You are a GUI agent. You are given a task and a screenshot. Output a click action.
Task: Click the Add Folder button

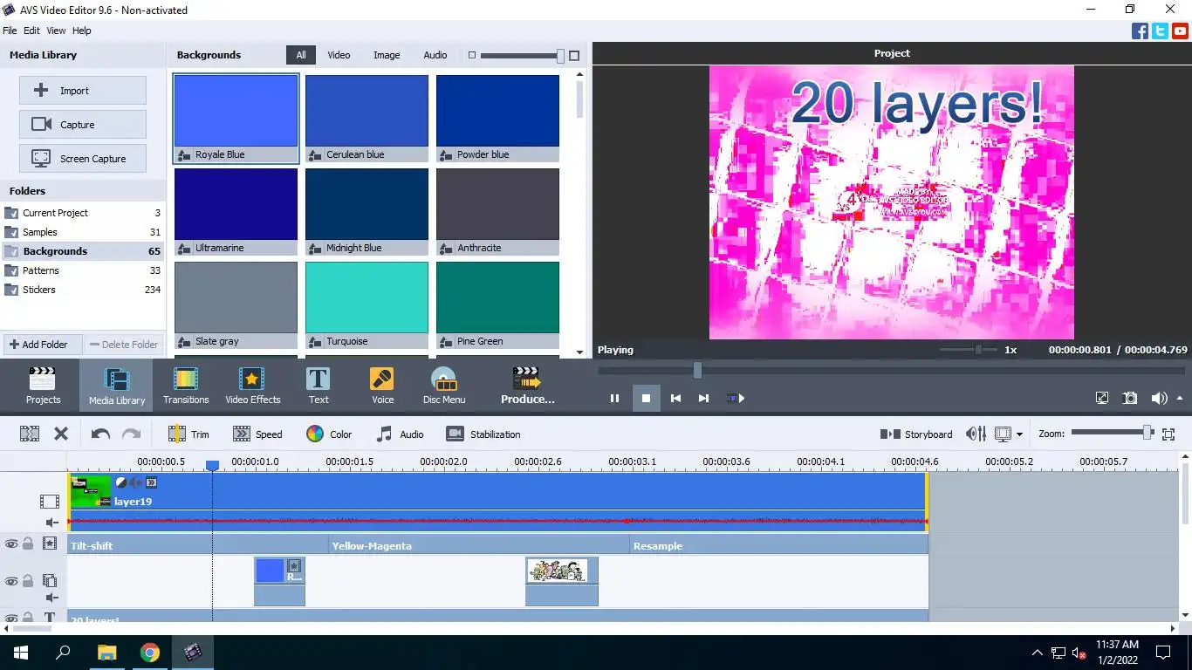pyautogui.click(x=42, y=345)
